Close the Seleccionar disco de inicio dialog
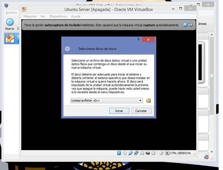 [148, 40]
